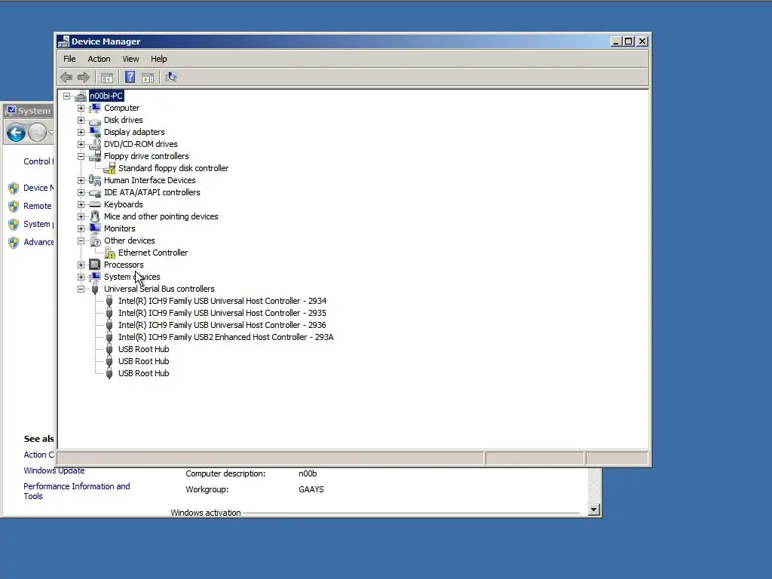Viewport: 772px width, 579px height.
Task: Click the Display adapters category icon
Action: pos(95,132)
